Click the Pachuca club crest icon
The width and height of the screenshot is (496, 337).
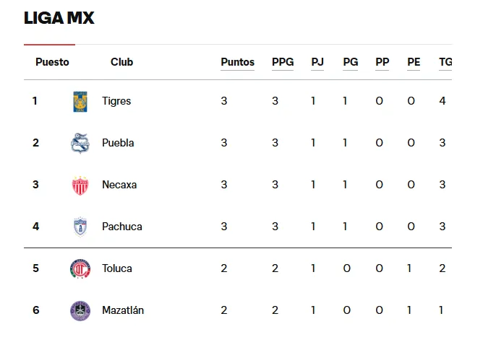tap(80, 227)
